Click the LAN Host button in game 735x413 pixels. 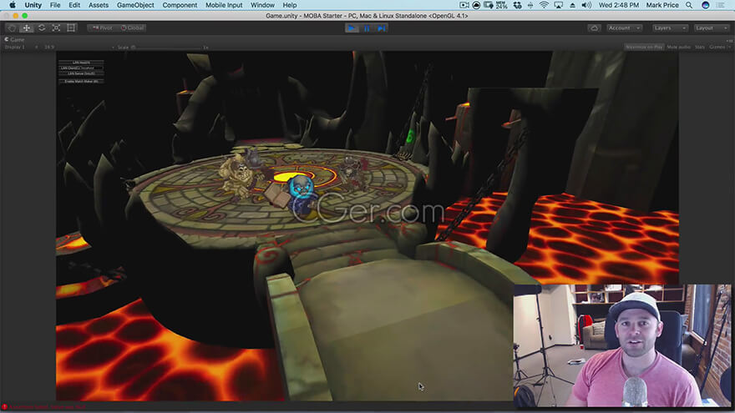82,63
